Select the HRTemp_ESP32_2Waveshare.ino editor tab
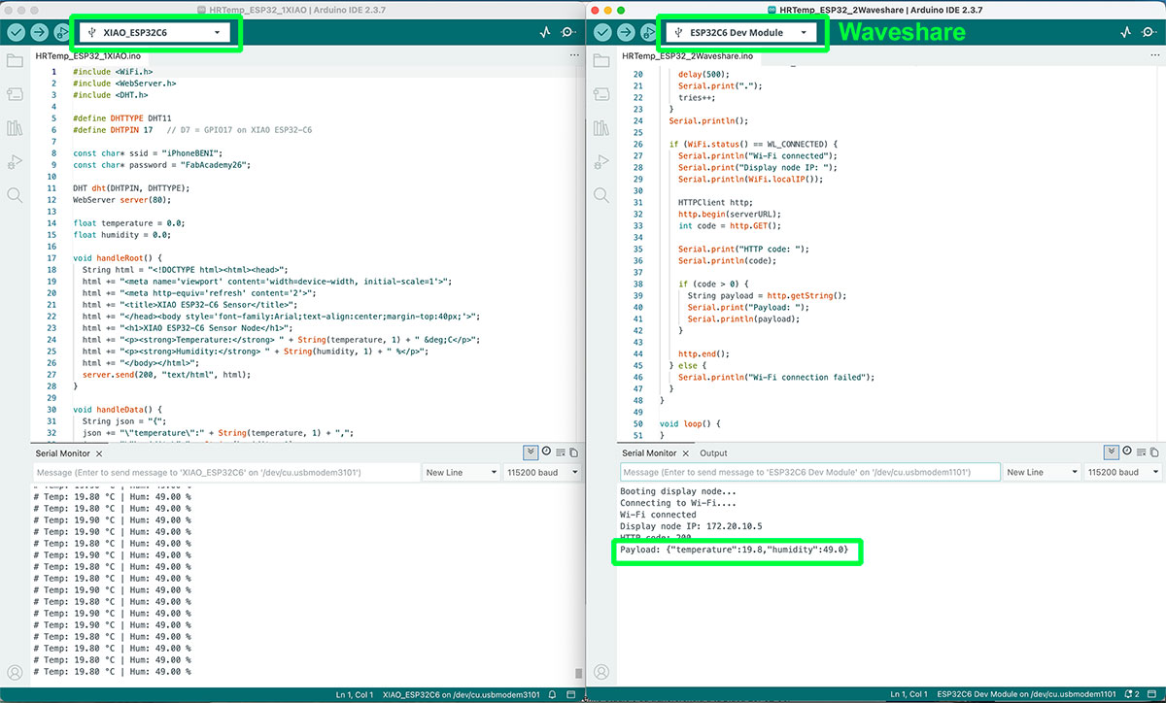Image resolution: width=1166 pixels, height=703 pixels. tap(687, 56)
